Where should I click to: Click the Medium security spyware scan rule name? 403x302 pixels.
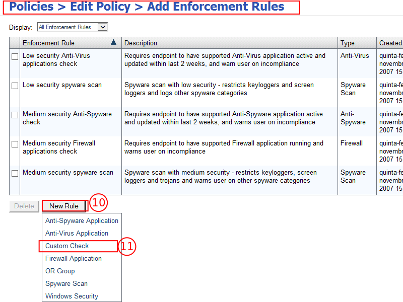coord(68,172)
